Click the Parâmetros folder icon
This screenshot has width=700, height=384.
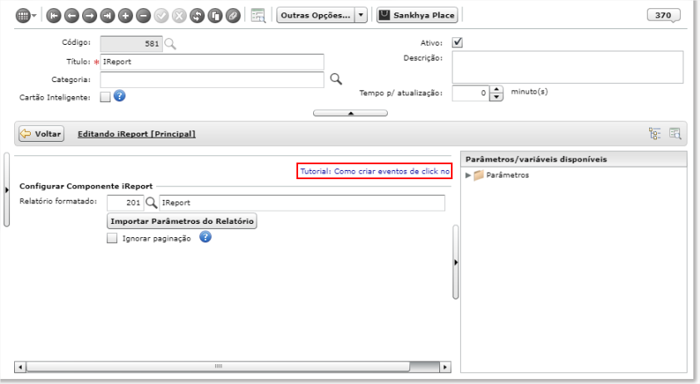[x=478, y=175]
